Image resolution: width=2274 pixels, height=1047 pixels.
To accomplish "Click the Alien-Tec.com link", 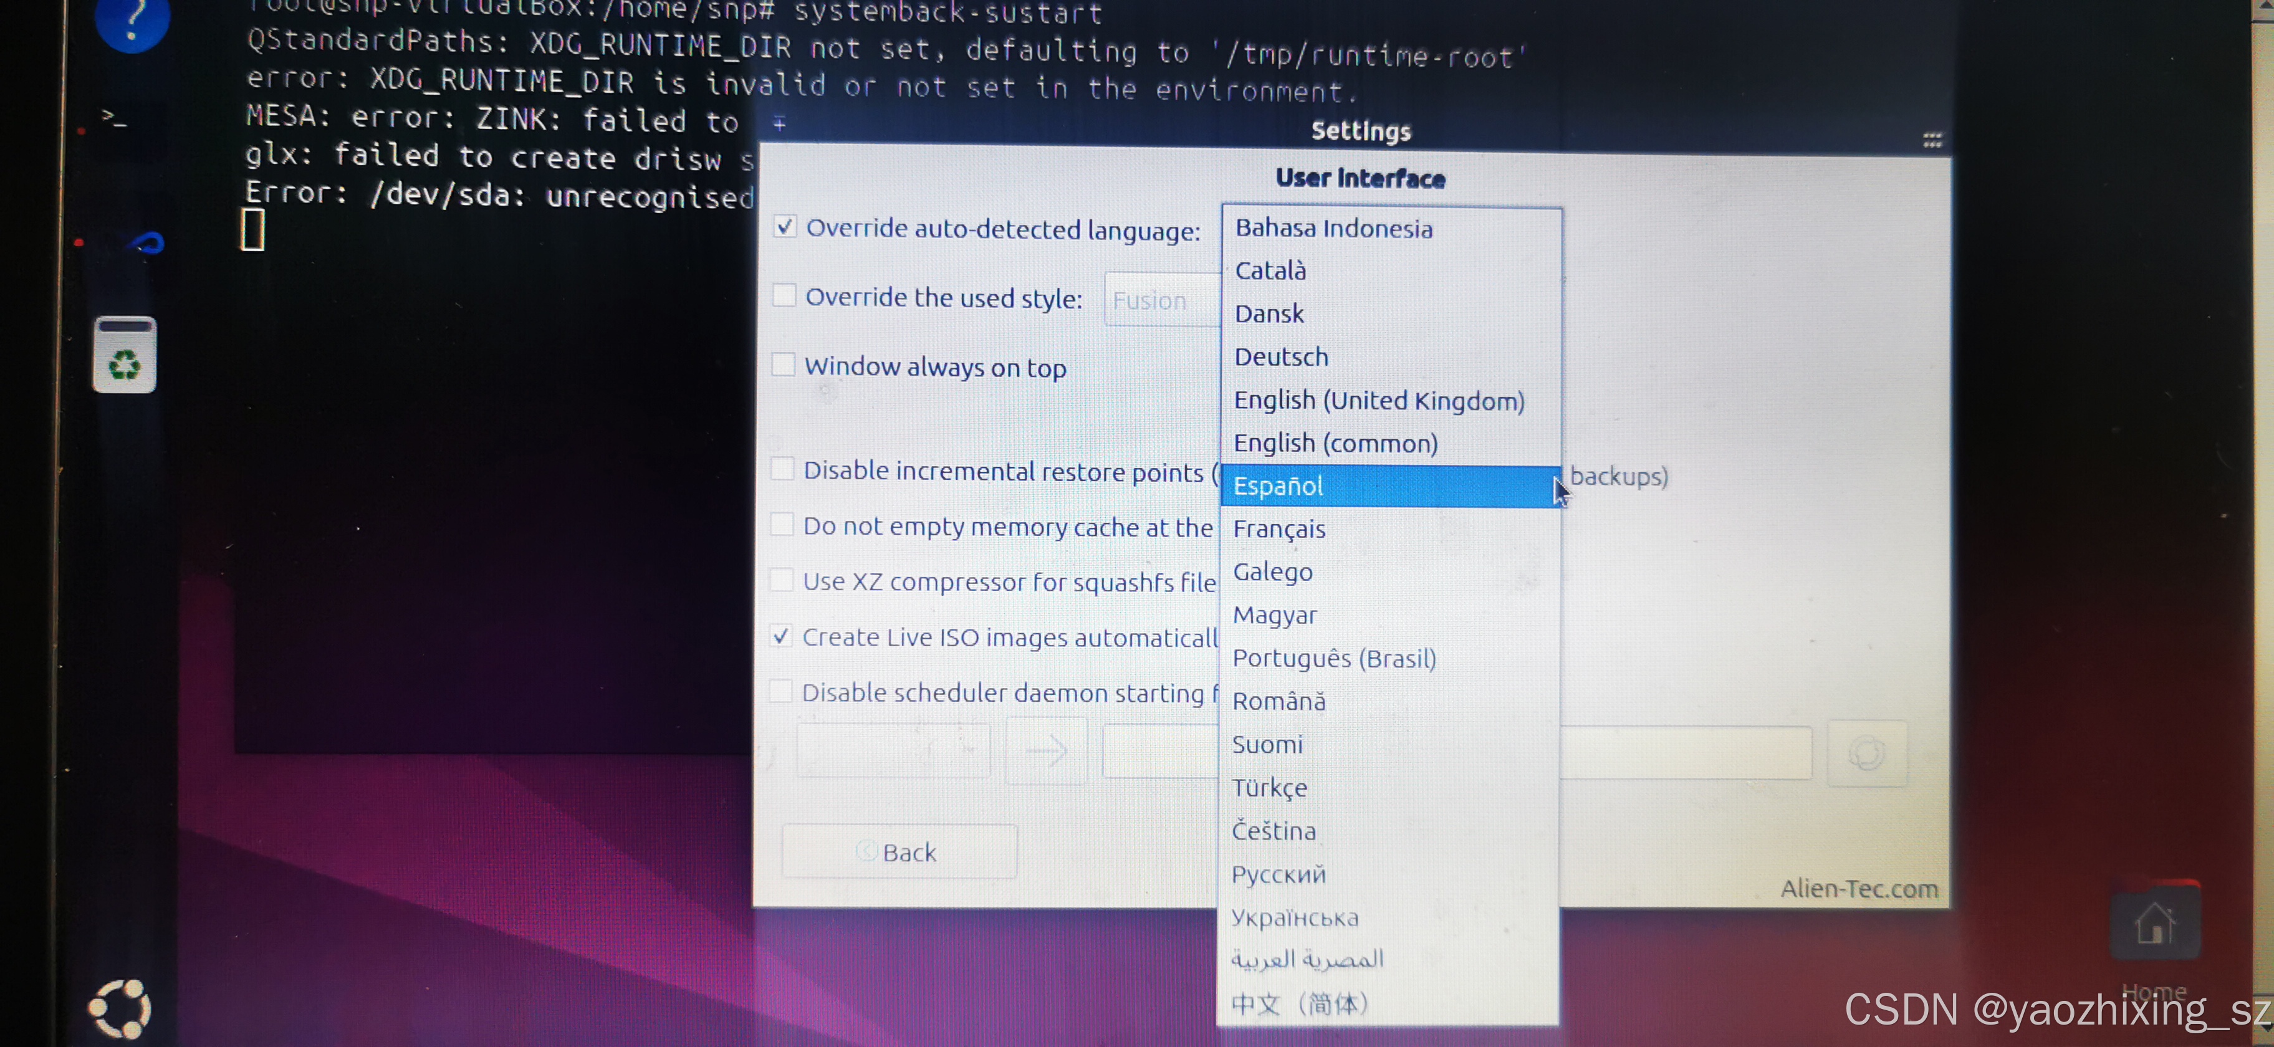I will tap(1858, 888).
